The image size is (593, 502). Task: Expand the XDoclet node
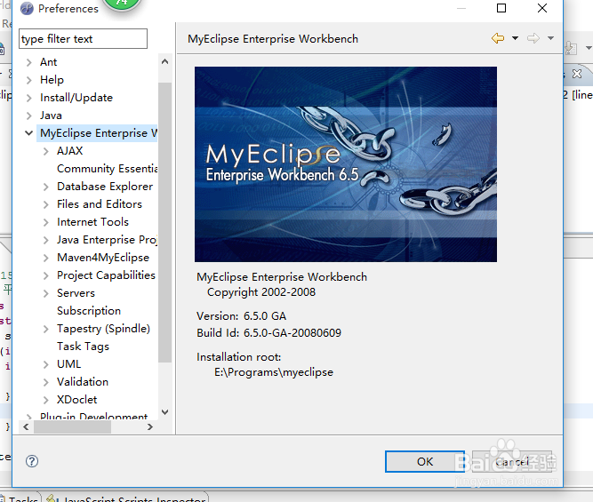pyautogui.click(x=45, y=400)
